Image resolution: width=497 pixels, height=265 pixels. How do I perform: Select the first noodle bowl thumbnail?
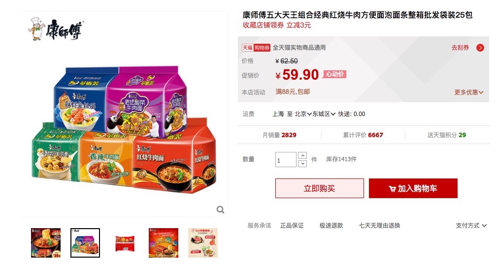[x=46, y=242]
